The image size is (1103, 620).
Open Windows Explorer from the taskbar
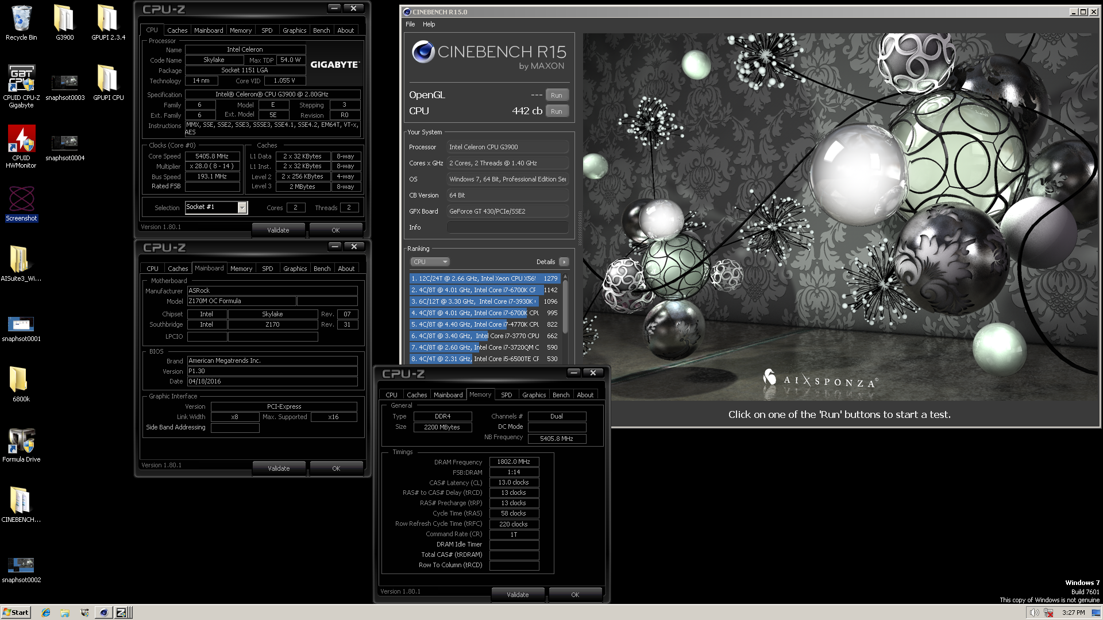click(65, 613)
